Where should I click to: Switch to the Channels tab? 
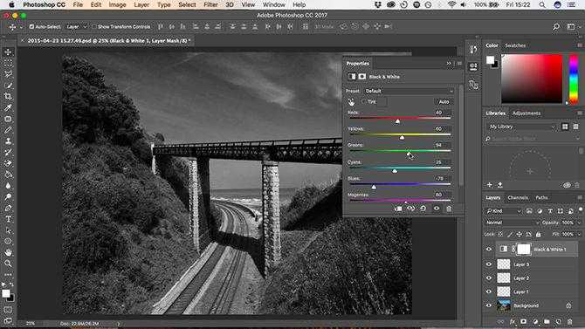pos(518,198)
